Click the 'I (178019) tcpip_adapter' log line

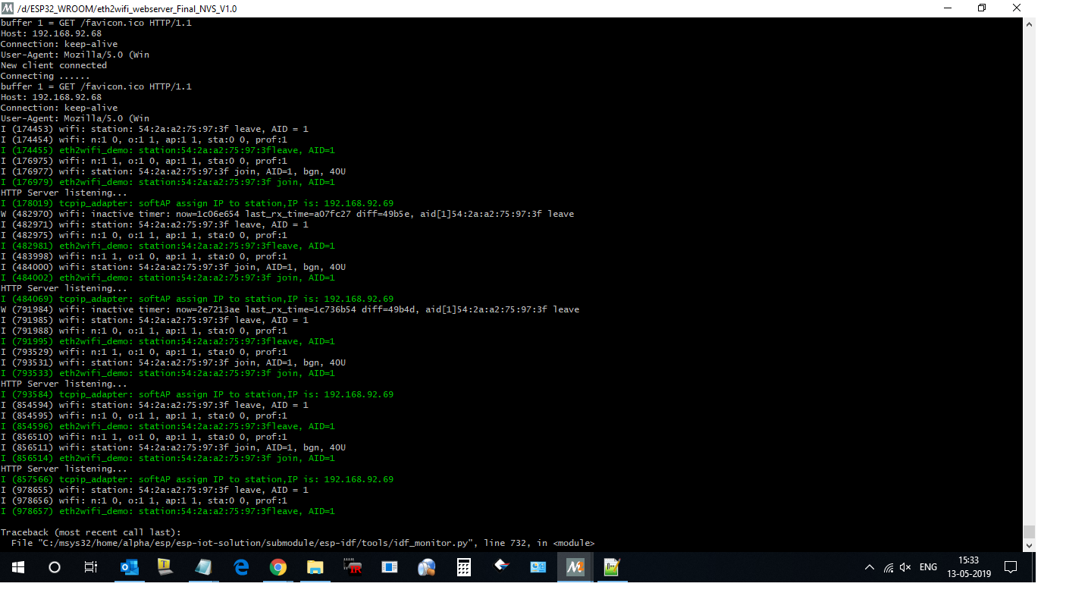click(197, 203)
